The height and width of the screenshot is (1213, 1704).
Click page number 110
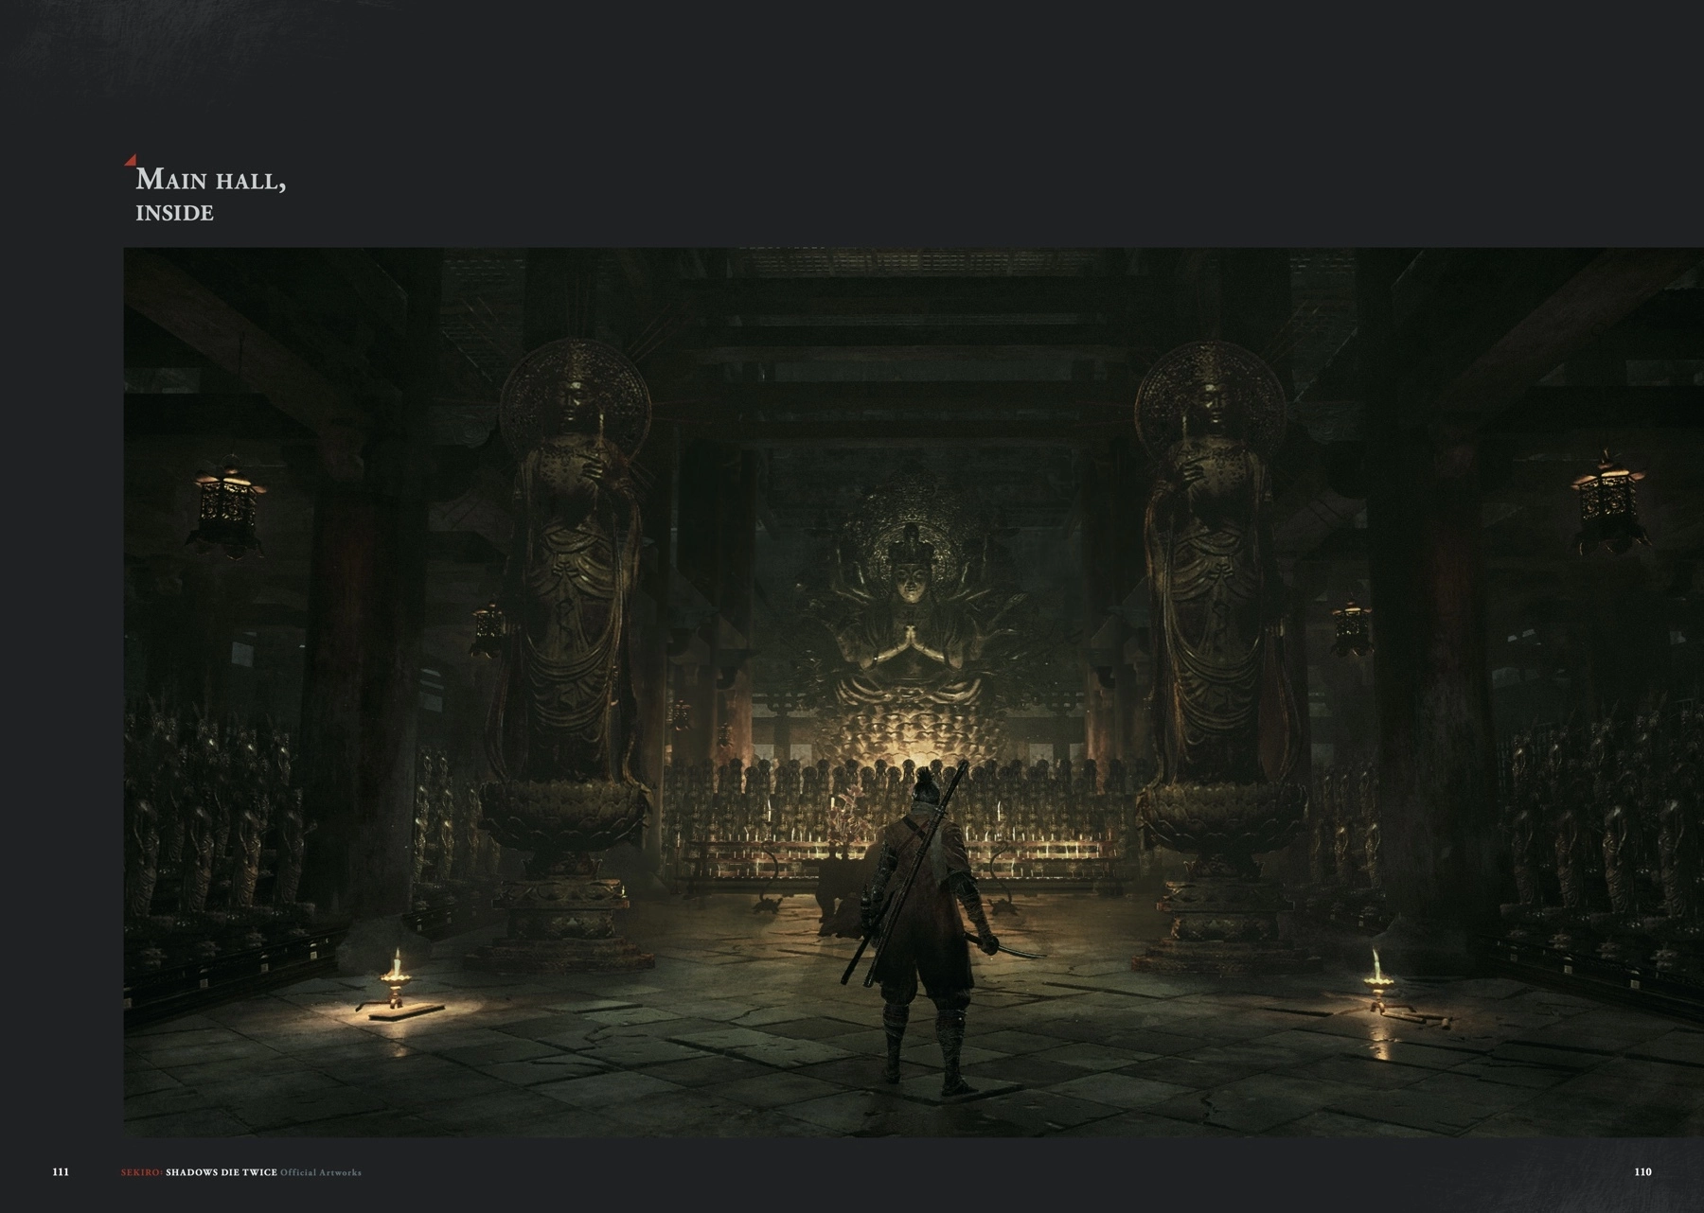(1642, 1172)
